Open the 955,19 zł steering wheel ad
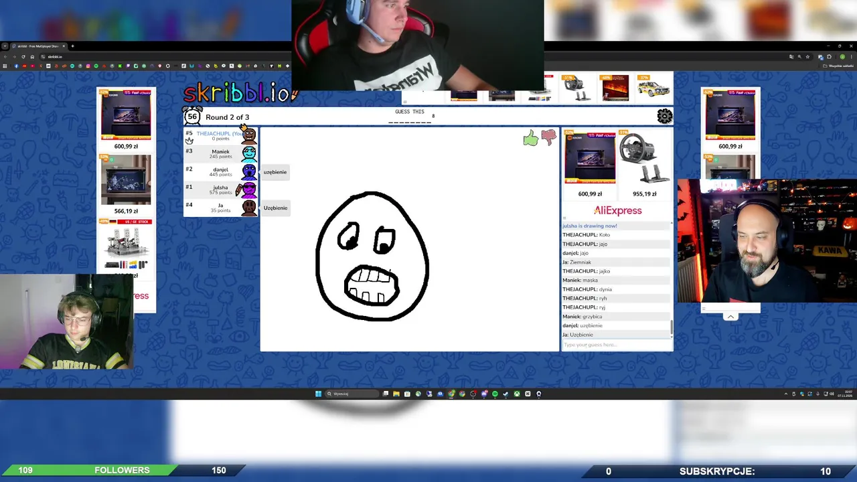Image resolution: width=857 pixels, height=482 pixels. point(644,165)
